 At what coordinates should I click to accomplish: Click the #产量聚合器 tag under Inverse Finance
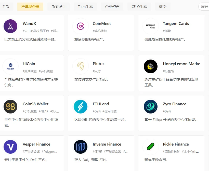click(x=113, y=152)
